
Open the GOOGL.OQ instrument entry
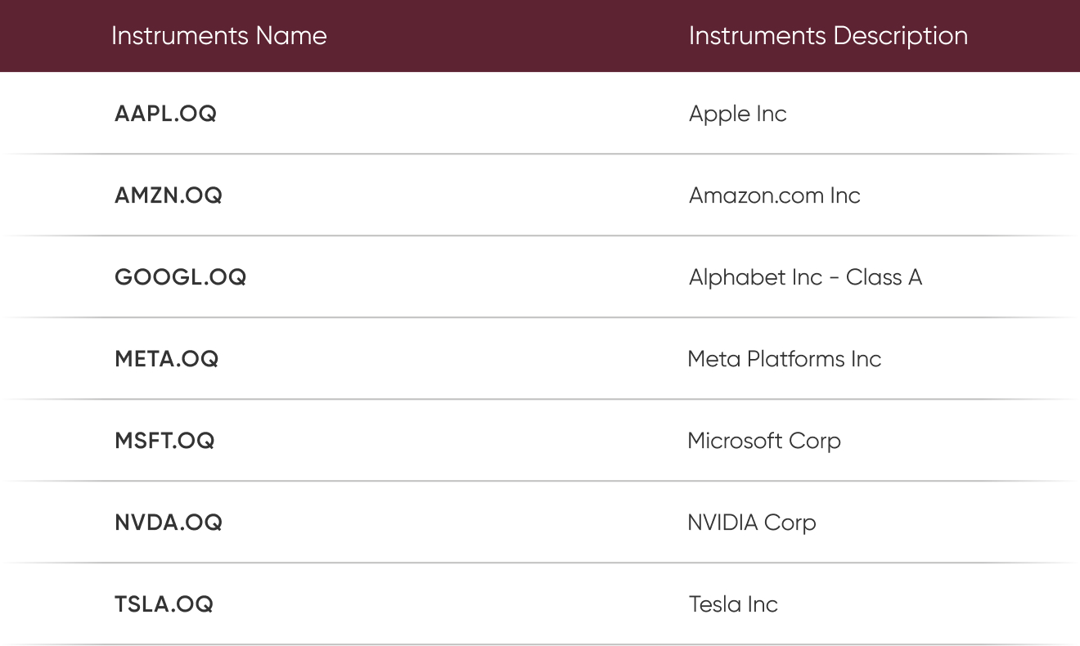(x=180, y=277)
